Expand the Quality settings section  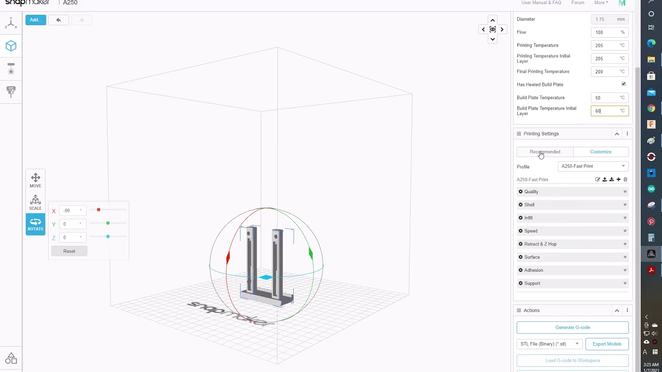tap(573, 192)
